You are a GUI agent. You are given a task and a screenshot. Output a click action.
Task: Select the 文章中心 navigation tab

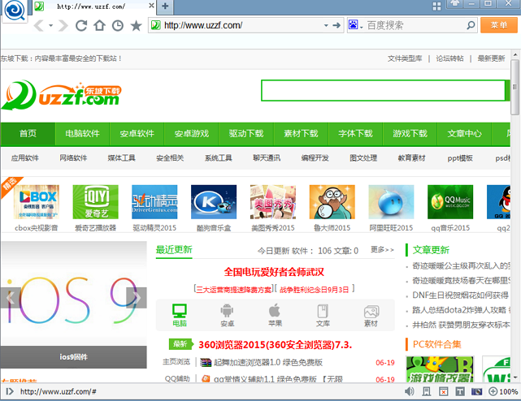[464, 133]
